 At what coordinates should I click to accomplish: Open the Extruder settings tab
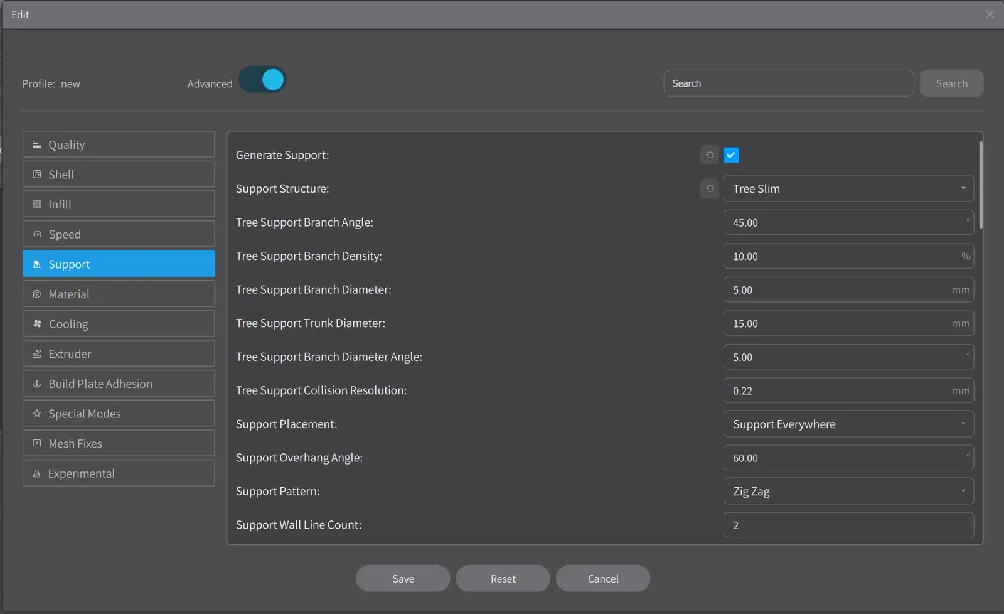(119, 354)
